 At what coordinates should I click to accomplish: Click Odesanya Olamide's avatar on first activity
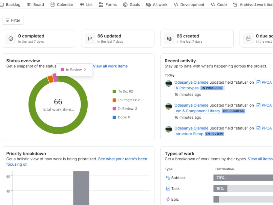(169, 83)
